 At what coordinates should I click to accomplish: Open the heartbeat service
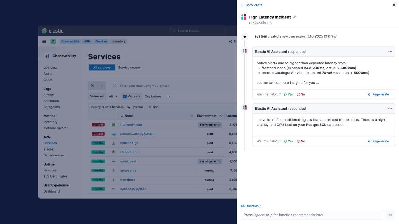point(127,180)
